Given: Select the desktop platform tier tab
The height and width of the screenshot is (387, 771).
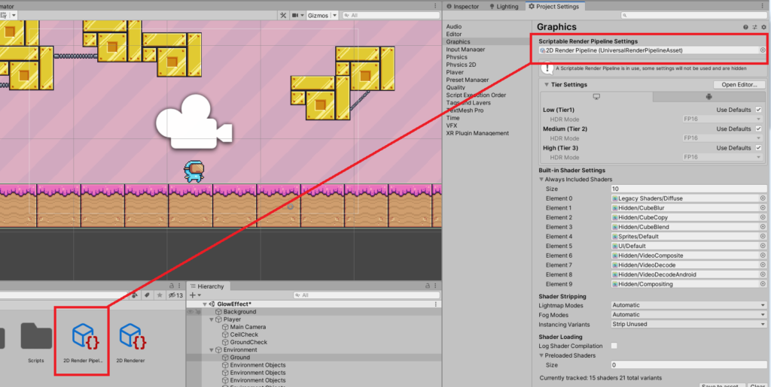Looking at the screenshot, I should click(596, 97).
